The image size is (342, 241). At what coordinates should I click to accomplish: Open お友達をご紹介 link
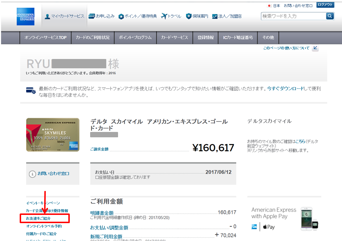tap(38, 218)
